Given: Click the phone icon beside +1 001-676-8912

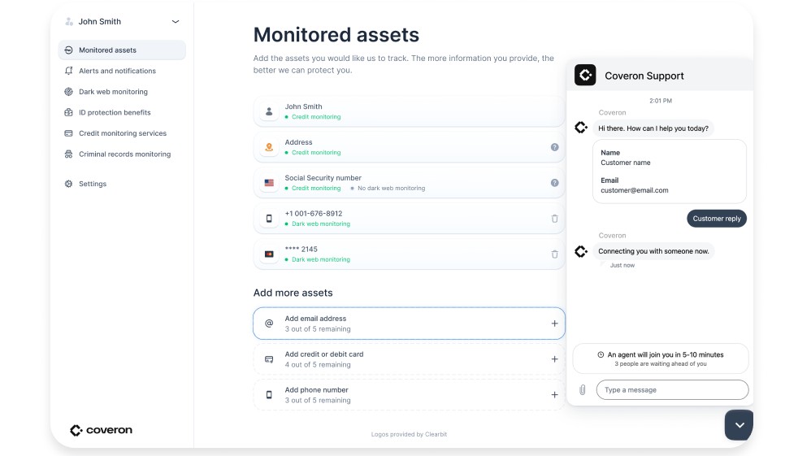Looking at the screenshot, I should pyautogui.click(x=269, y=219).
